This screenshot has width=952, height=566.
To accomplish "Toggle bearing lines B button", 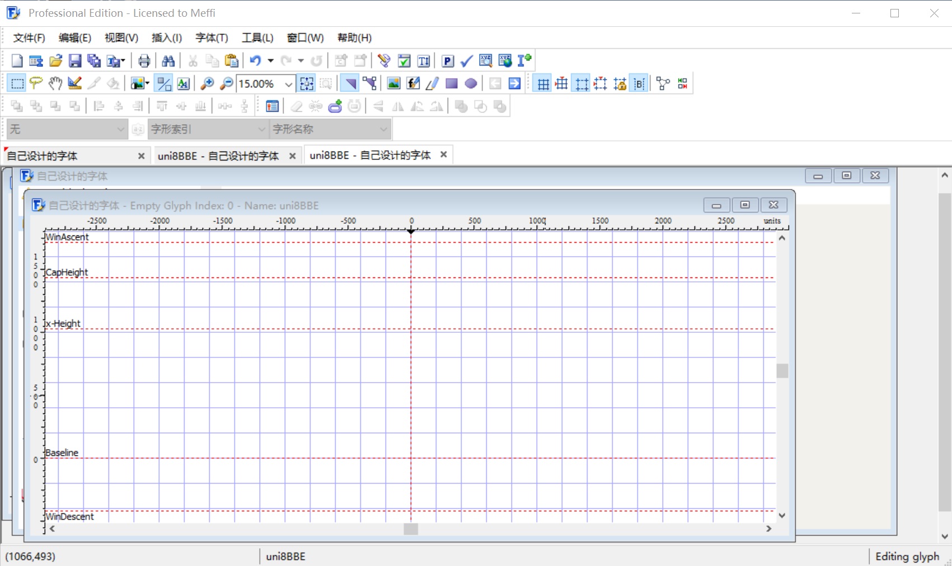I will click(x=639, y=83).
